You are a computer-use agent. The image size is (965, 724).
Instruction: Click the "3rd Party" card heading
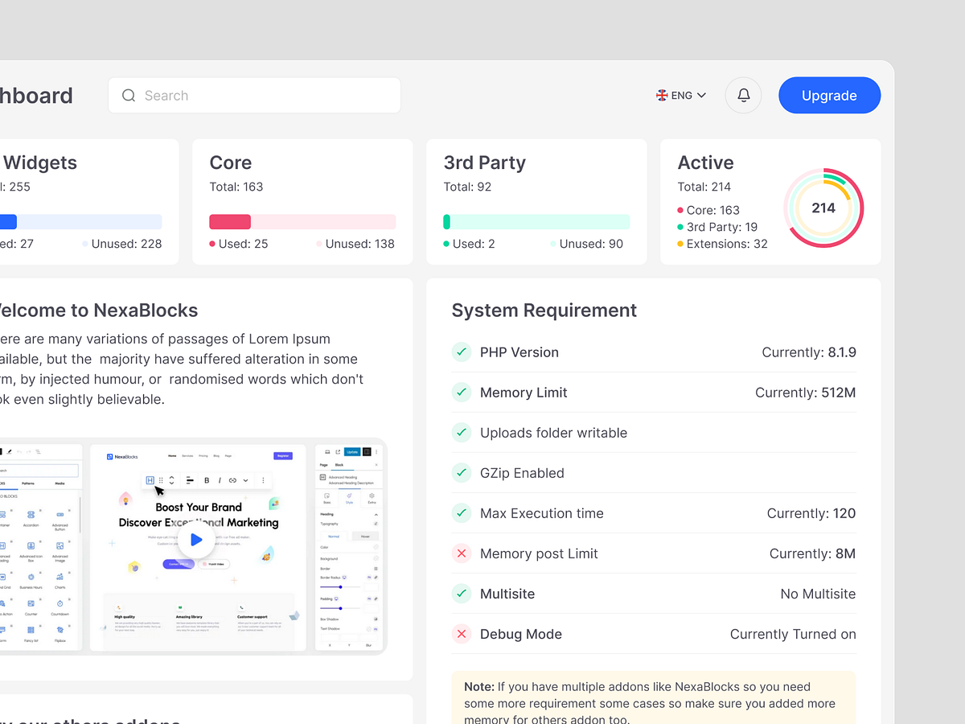click(x=485, y=162)
